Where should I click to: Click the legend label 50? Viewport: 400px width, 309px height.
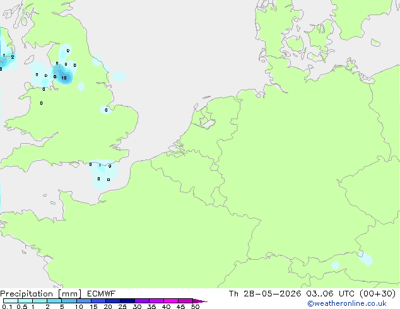coord(196,306)
